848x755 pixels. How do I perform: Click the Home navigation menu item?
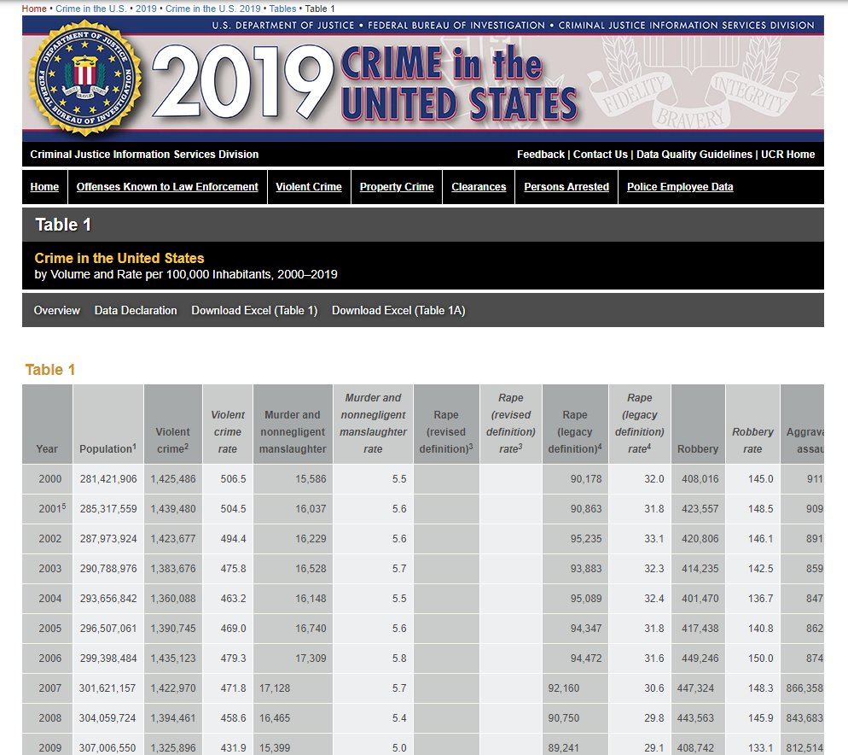44,187
